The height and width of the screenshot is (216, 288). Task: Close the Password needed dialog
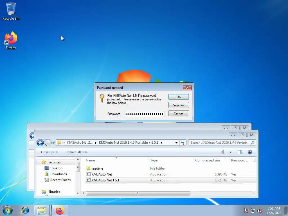(x=187, y=88)
